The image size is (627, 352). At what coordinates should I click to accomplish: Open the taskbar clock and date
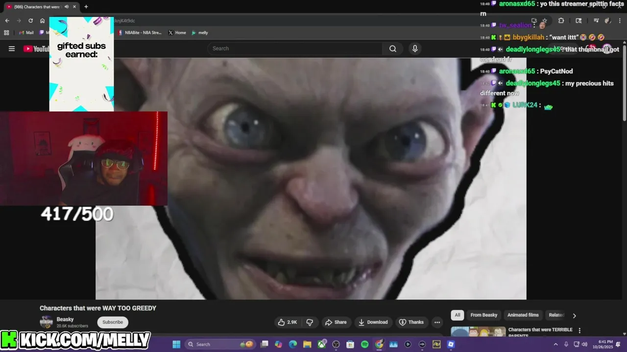click(x=603, y=345)
